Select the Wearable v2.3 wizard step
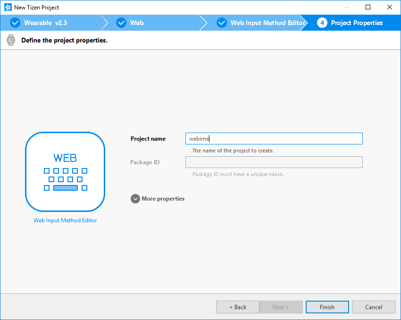The height and width of the screenshot is (320, 401). 52,23
